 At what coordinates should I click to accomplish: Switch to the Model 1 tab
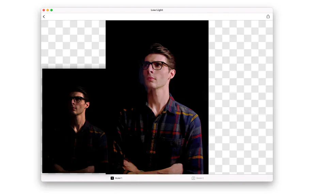coord(116,178)
